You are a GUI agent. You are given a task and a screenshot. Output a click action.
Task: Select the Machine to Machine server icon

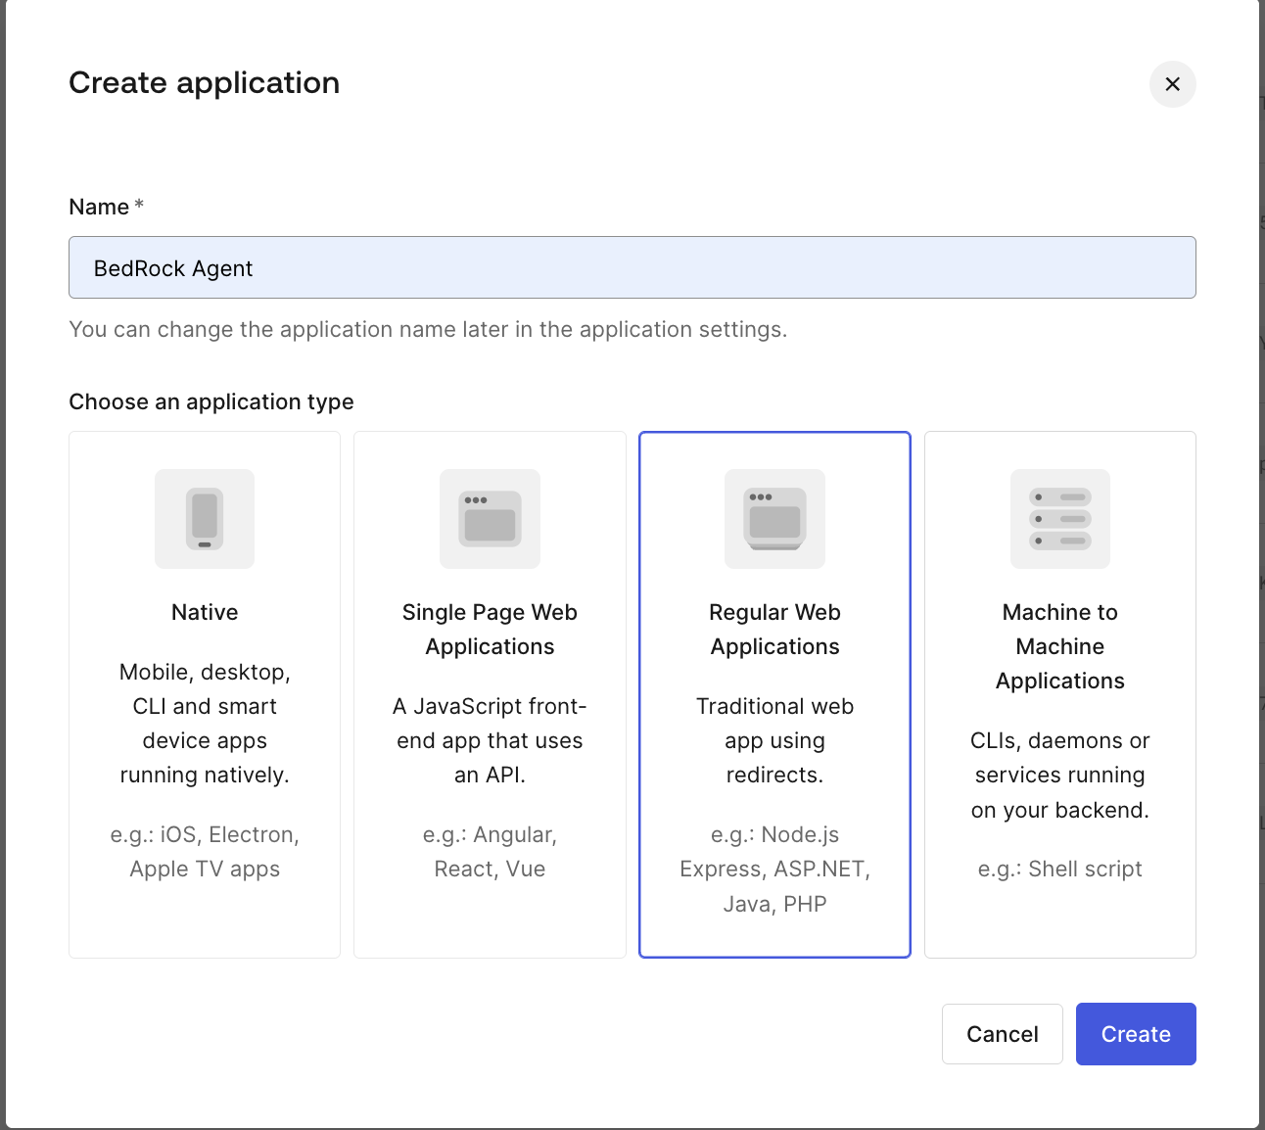pos(1060,519)
